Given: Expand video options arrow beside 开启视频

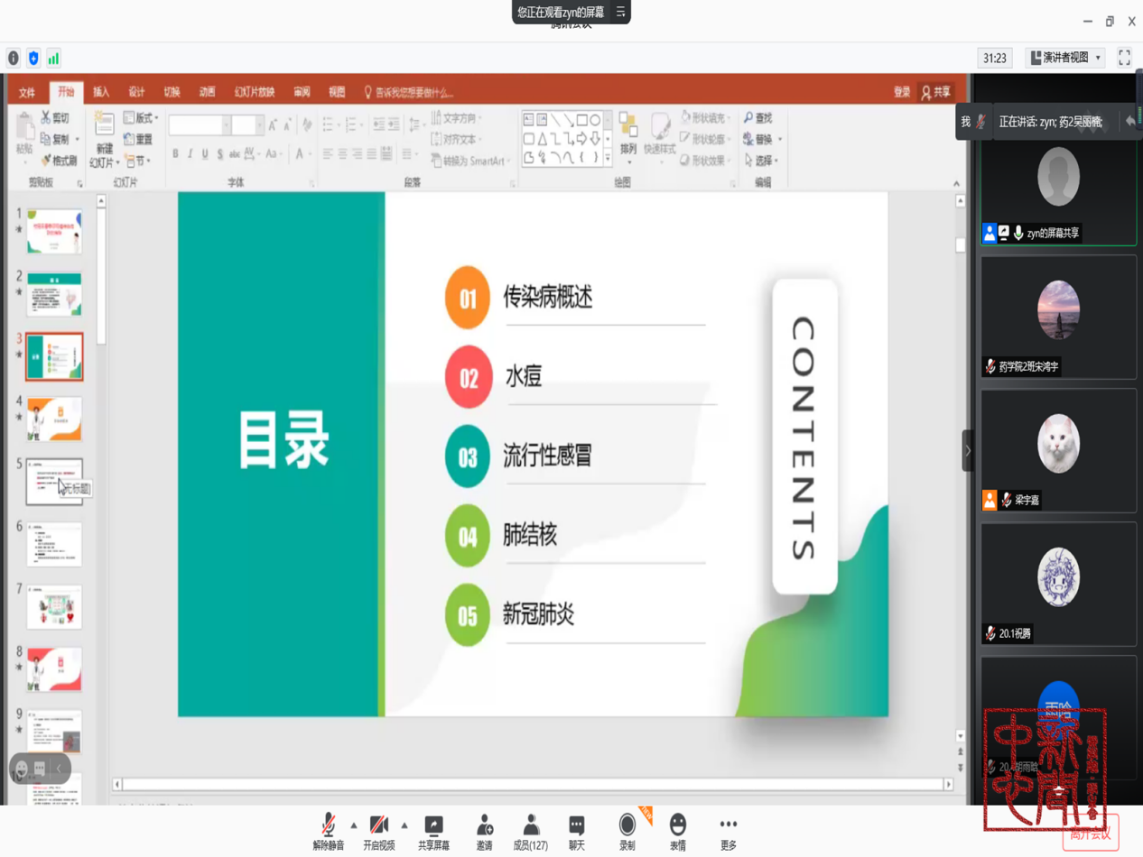Looking at the screenshot, I should click(x=404, y=825).
